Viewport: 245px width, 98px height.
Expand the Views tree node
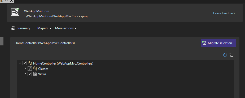25,74
